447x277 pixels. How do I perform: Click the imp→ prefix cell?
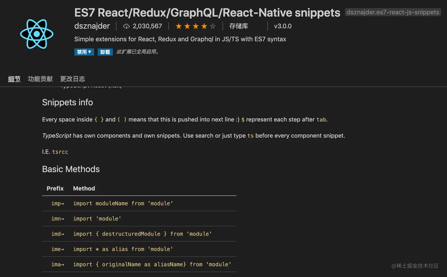(58, 204)
